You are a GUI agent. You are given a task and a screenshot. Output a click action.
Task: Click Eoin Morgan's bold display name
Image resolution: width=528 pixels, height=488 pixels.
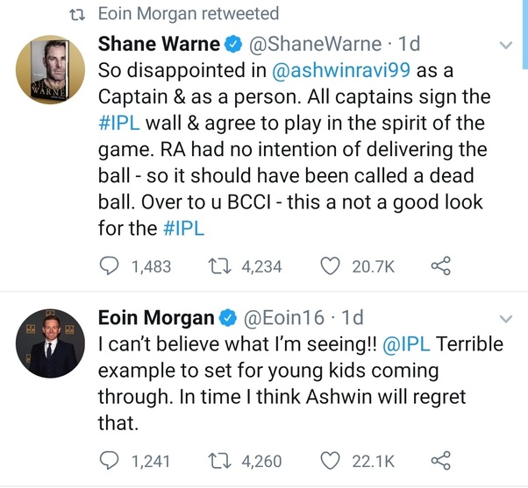coord(157,317)
